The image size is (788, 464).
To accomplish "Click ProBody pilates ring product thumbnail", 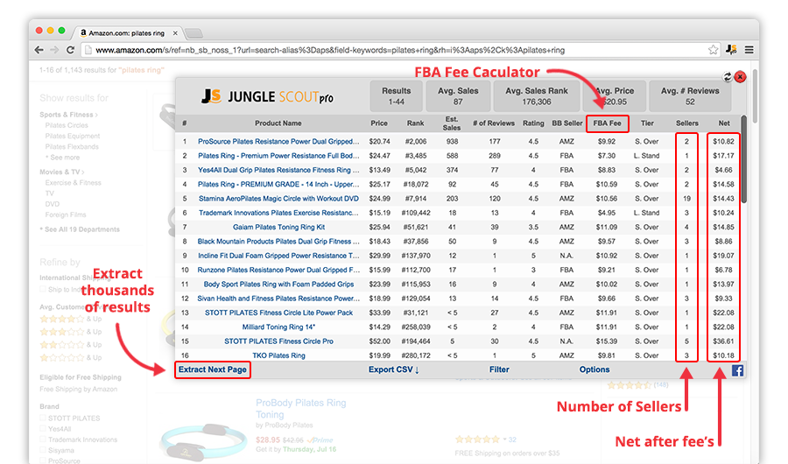I will (203, 441).
